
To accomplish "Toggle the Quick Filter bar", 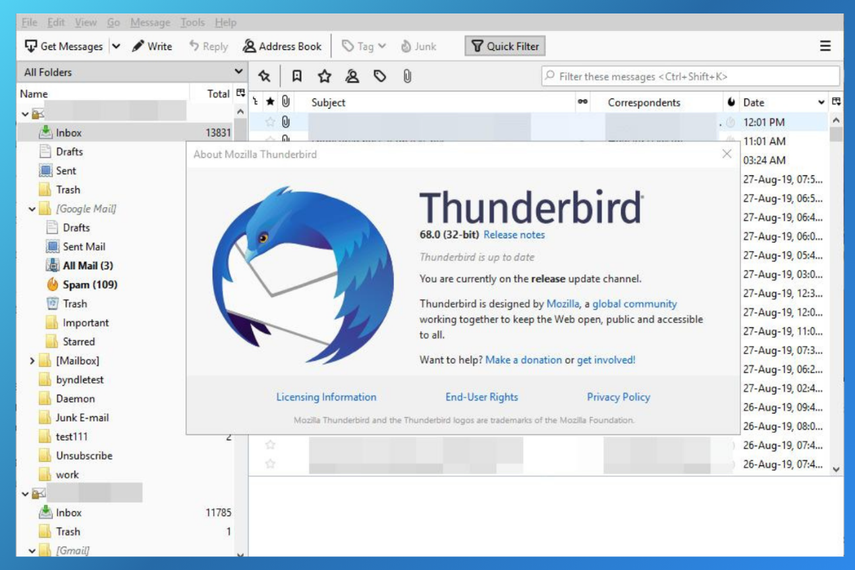I will pos(505,46).
